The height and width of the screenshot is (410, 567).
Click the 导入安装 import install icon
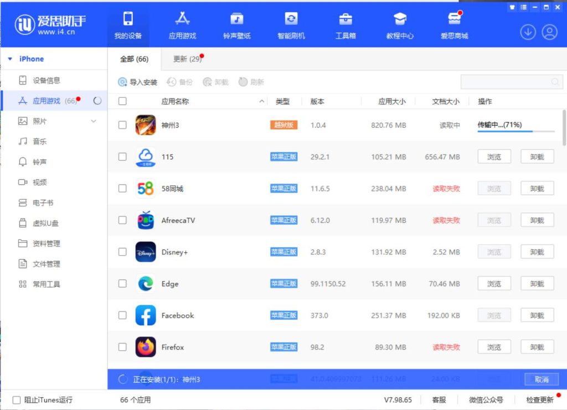(x=122, y=82)
